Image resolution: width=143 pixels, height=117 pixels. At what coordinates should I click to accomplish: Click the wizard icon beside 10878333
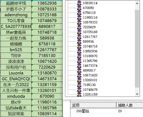79,22
